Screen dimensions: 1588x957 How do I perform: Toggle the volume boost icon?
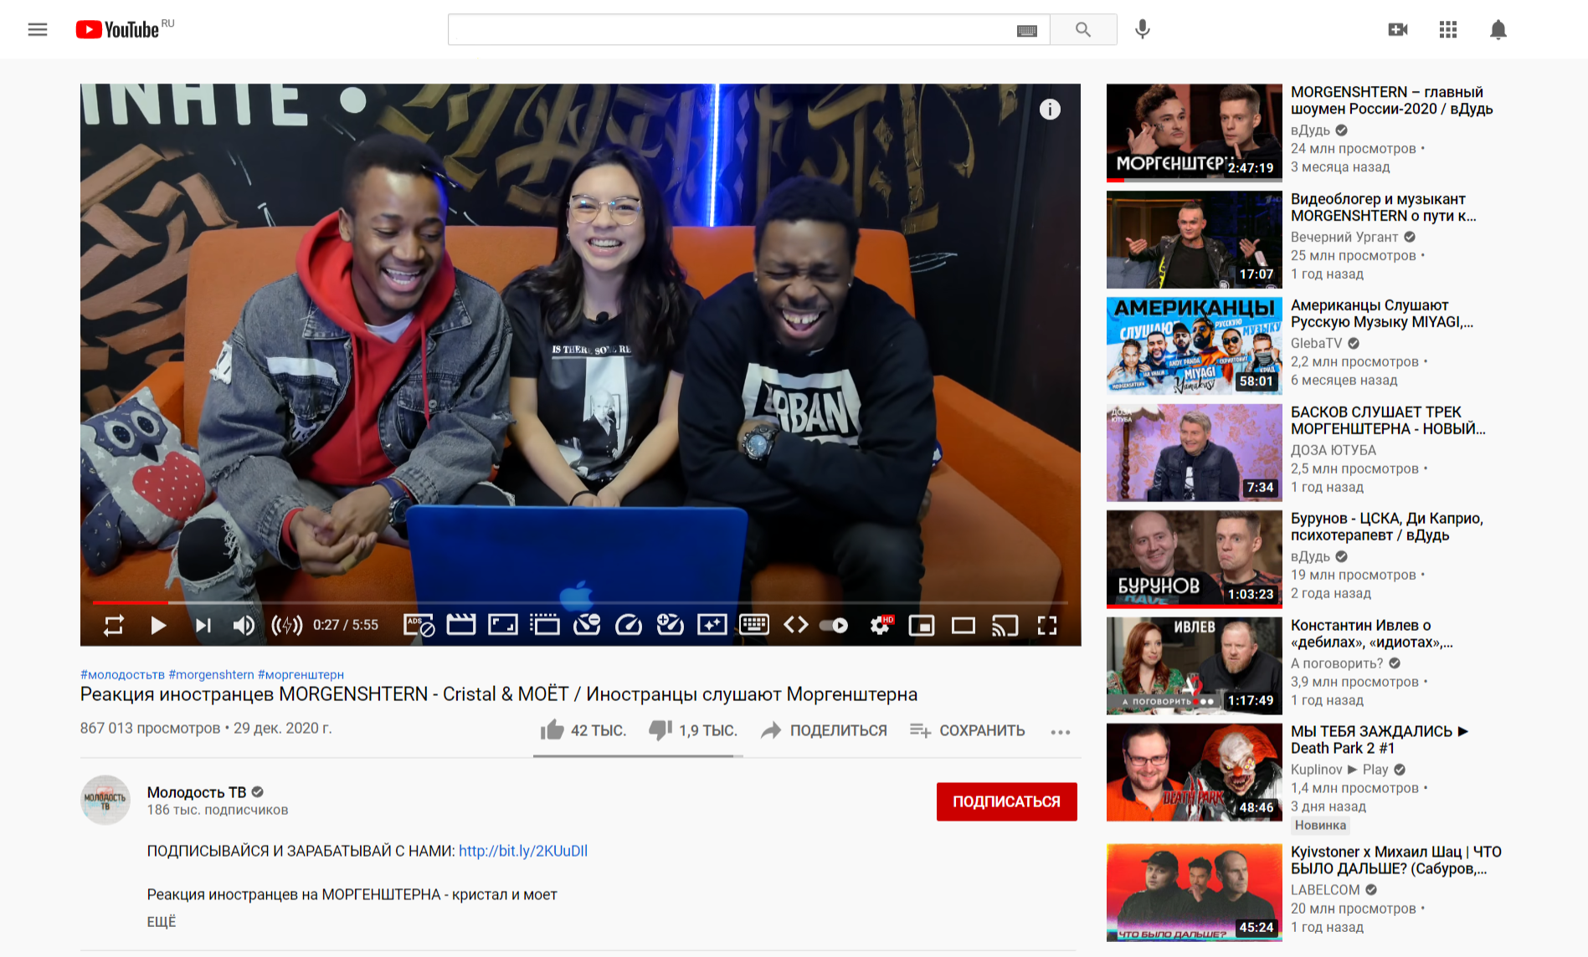[x=287, y=625]
